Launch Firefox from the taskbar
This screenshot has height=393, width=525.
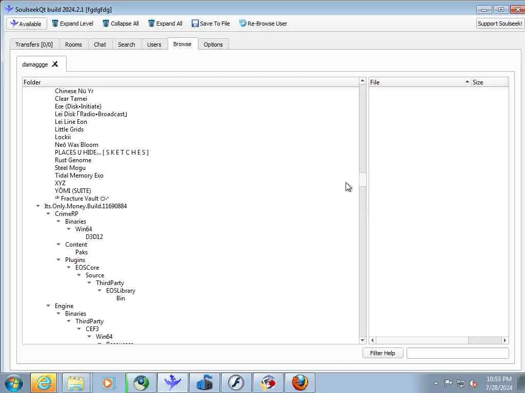coord(300,383)
